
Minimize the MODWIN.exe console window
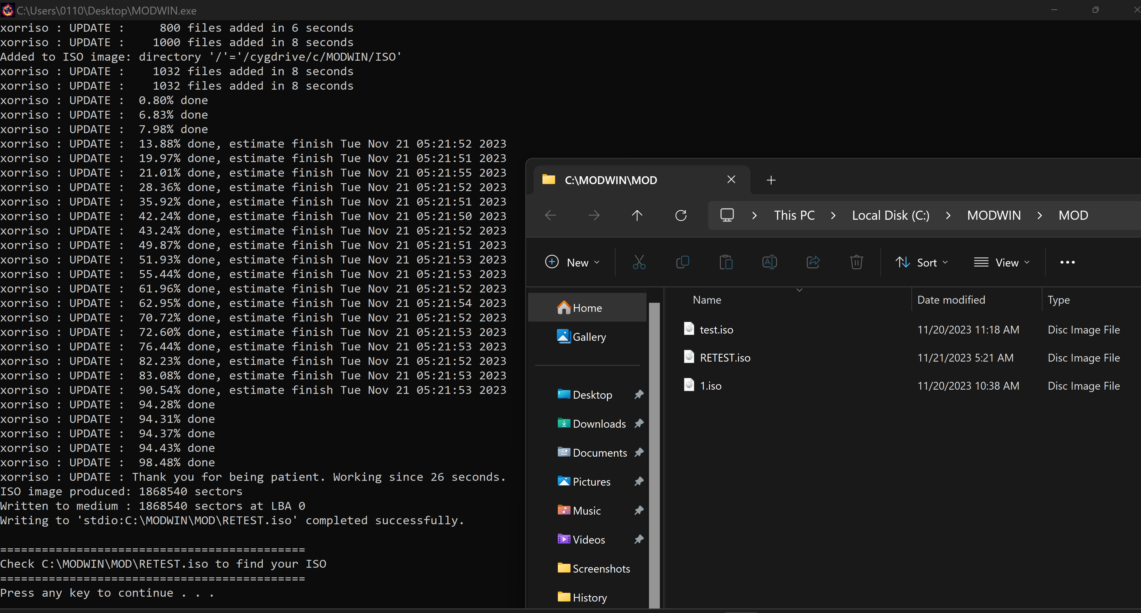point(1054,10)
